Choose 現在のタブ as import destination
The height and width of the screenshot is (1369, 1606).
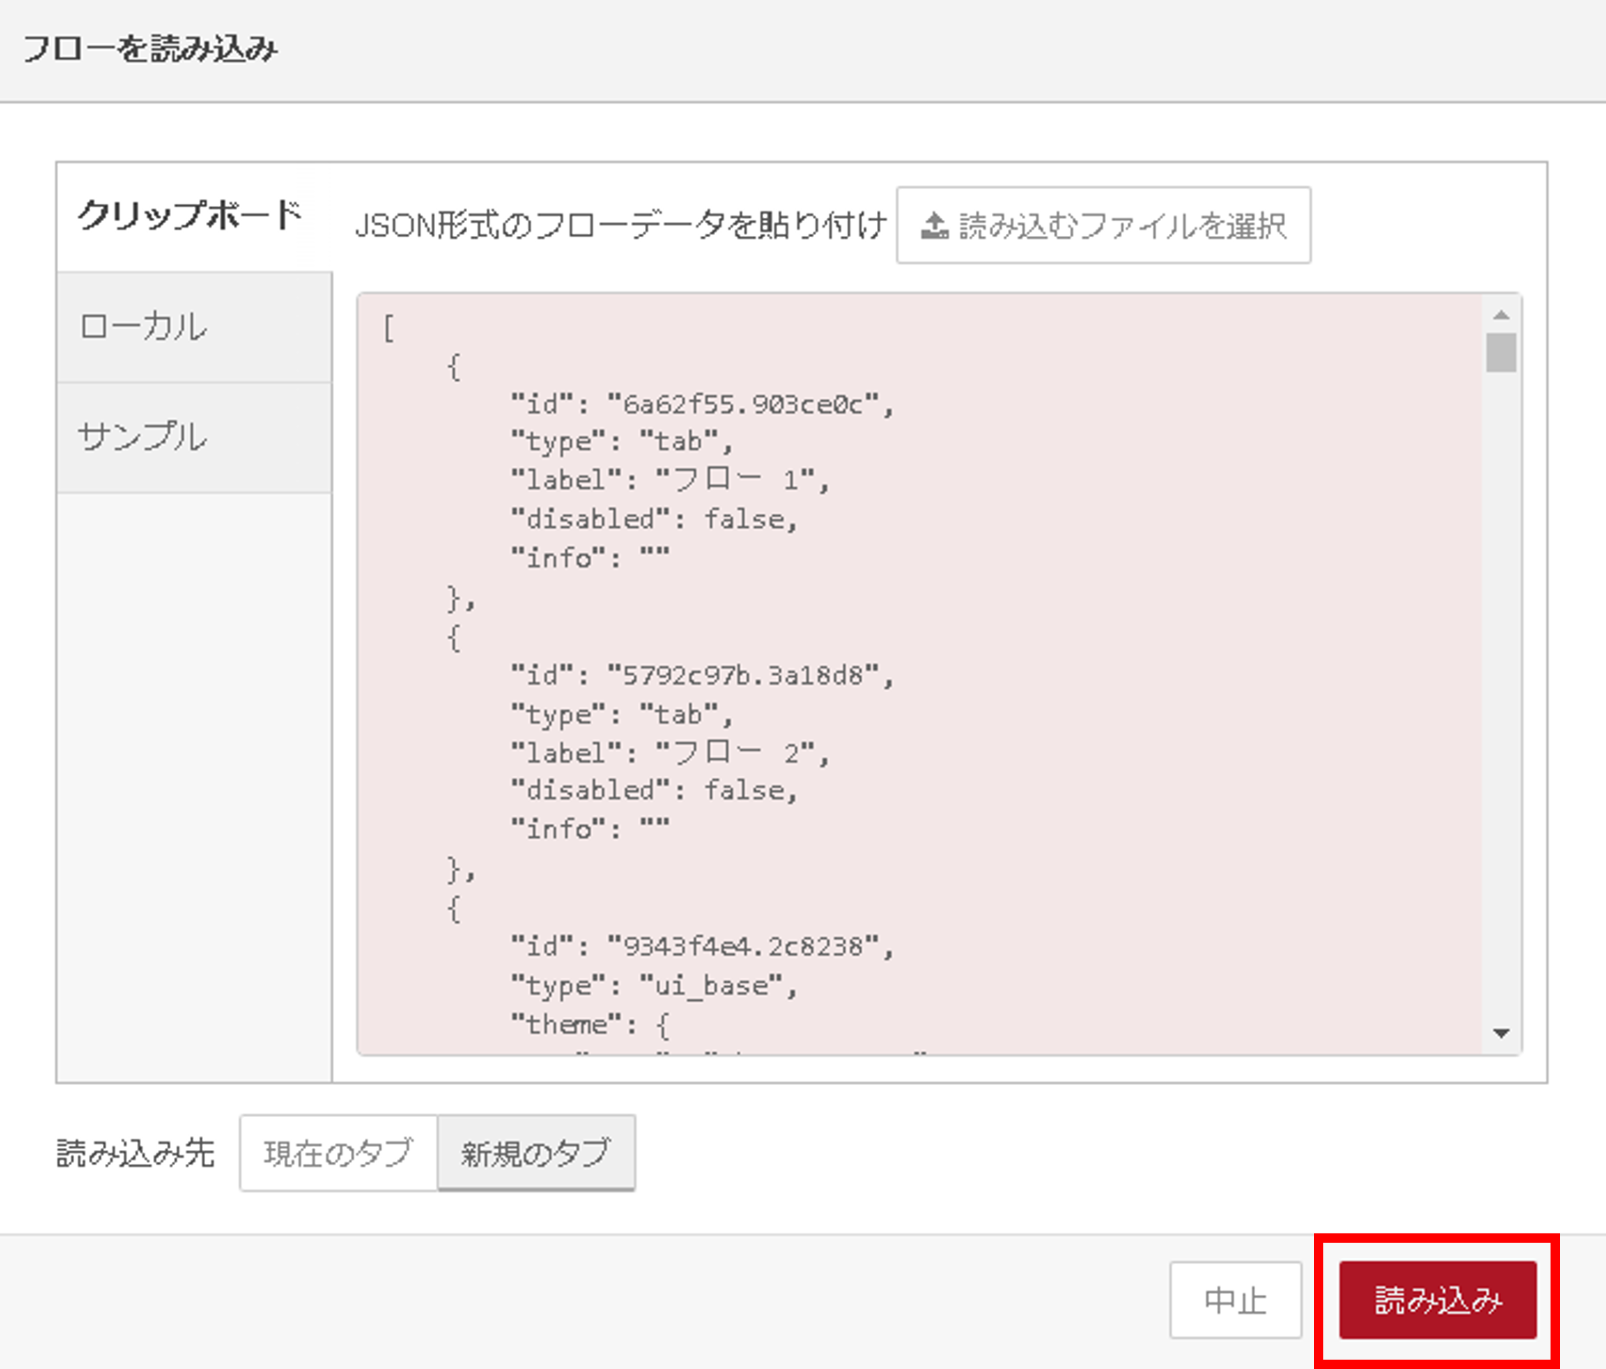[338, 1153]
